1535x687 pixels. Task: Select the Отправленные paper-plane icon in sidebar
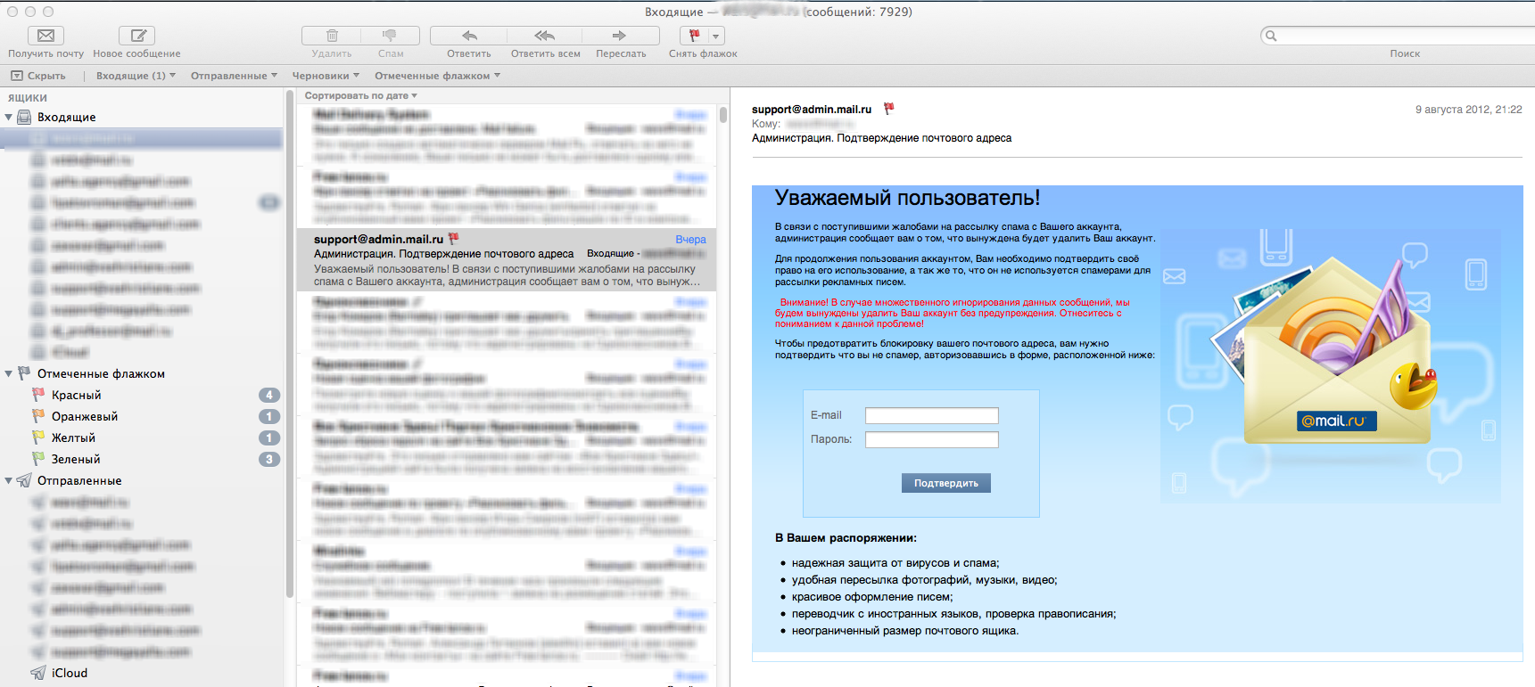tap(24, 480)
